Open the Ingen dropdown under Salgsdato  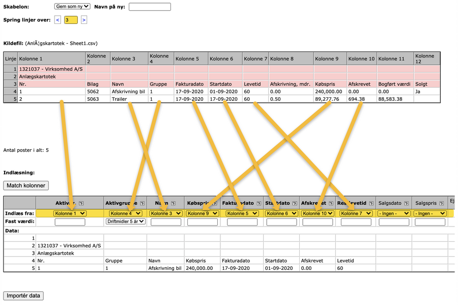tap(393, 213)
